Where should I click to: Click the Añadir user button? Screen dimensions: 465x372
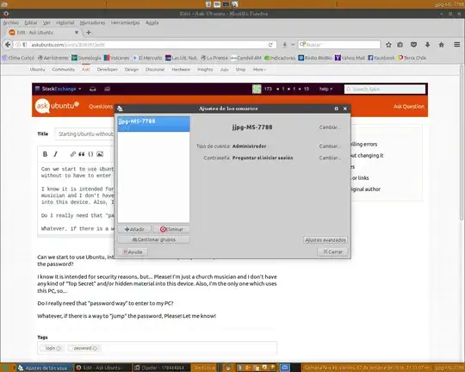[x=134, y=229]
